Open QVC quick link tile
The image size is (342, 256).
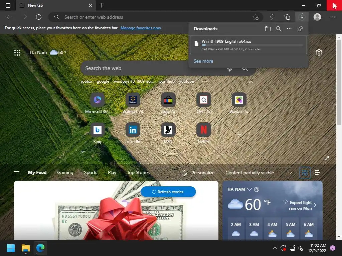tap(203, 103)
